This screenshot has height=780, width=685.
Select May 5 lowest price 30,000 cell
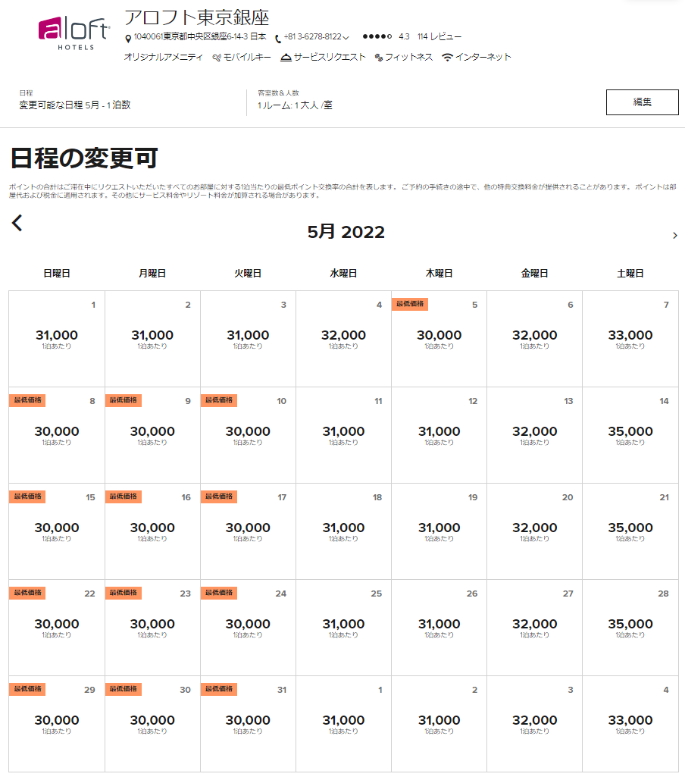pos(439,338)
